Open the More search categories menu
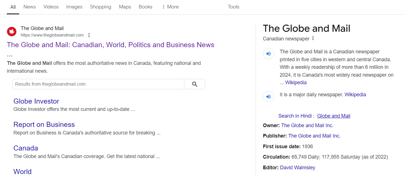The height and width of the screenshot is (176, 405). point(170,7)
